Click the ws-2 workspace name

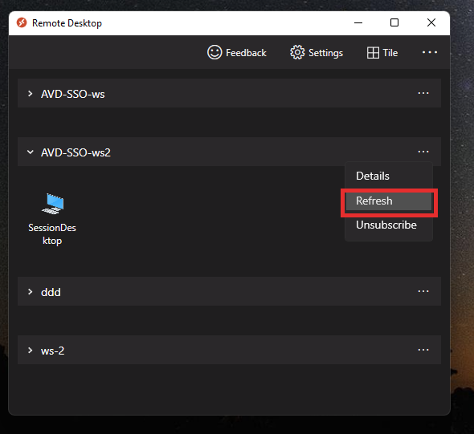coord(52,351)
